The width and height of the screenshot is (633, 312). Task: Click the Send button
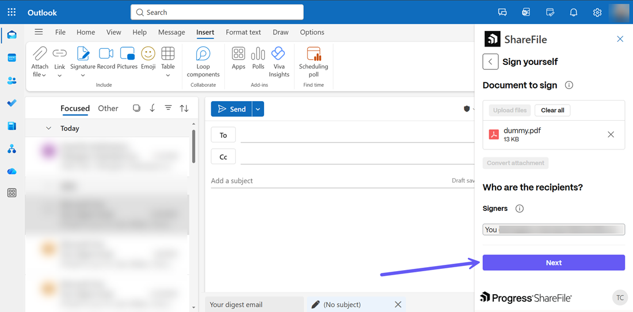click(232, 109)
